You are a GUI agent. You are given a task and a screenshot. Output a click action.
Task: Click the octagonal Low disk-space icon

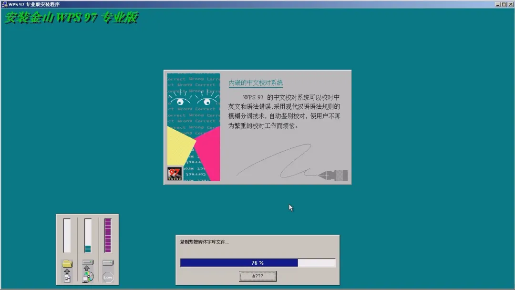tap(108, 277)
